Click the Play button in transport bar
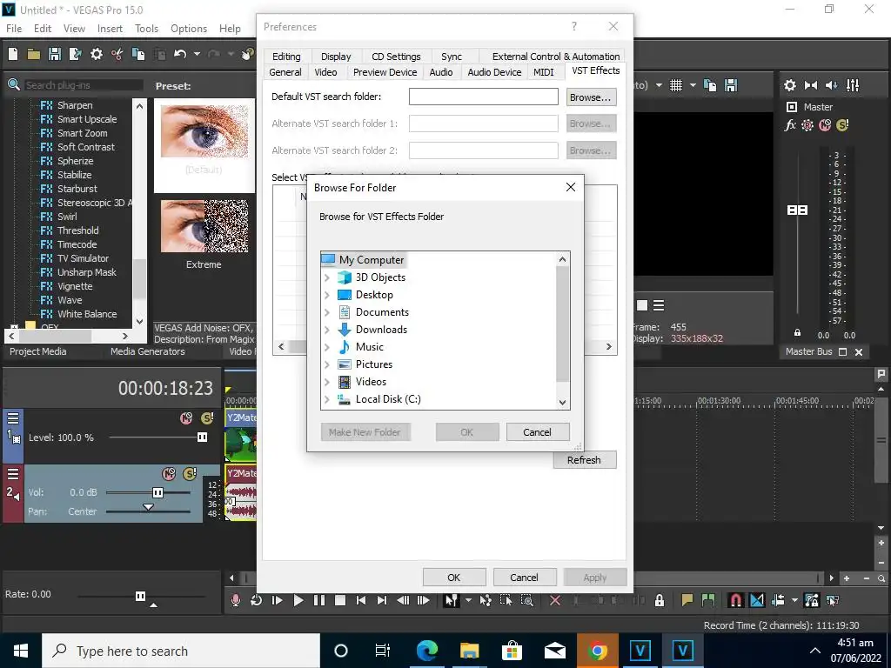The height and width of the screenshot is (668, 891). tap(298, 600)
